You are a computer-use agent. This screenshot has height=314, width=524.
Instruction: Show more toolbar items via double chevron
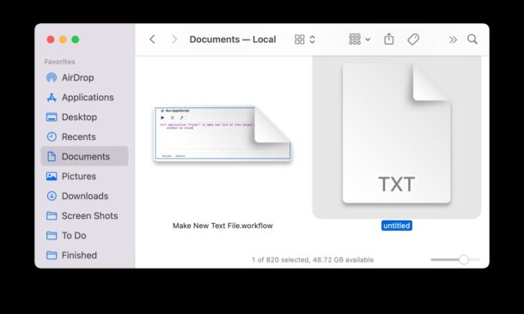pos(453,39)
